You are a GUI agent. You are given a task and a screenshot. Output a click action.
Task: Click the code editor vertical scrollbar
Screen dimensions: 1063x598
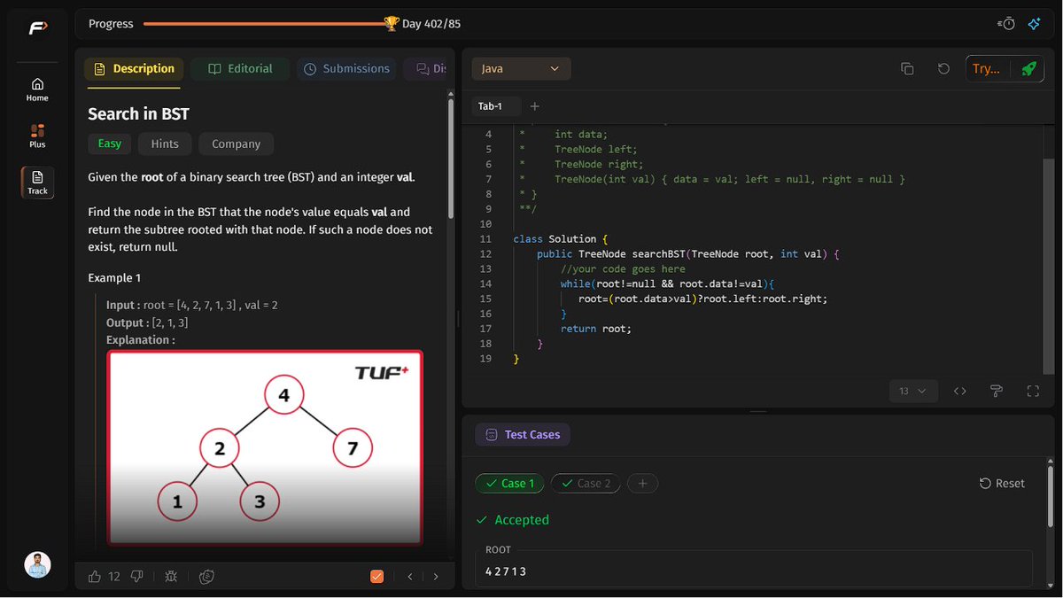coord(1050,266)
